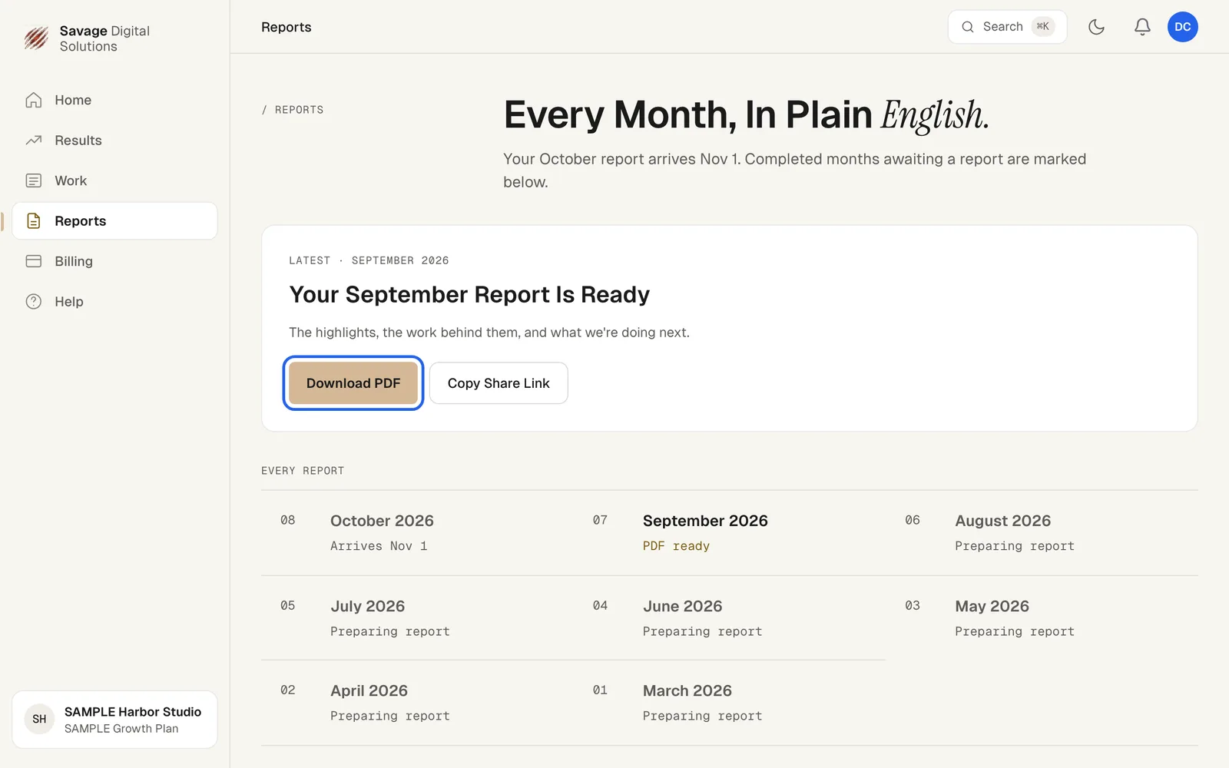
Task: Select Reports in the sidebar navigation
Action: point(115,221)
